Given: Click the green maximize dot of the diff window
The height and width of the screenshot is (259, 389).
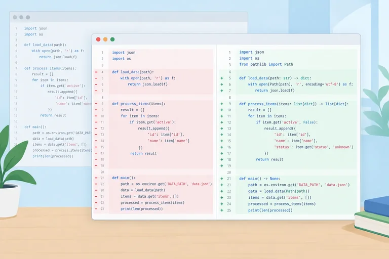Looking at the screenshot, I should pos(112,39).
